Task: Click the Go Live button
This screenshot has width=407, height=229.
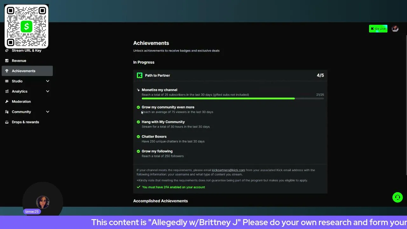Action: 378,29
